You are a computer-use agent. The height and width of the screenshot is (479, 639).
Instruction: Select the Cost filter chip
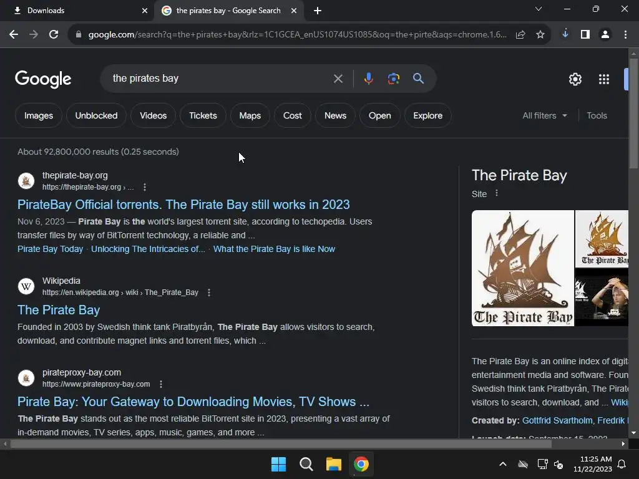coord(293,115)
